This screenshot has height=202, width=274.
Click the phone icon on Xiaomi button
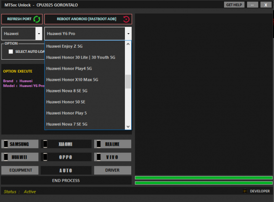(x=45, y=144)
